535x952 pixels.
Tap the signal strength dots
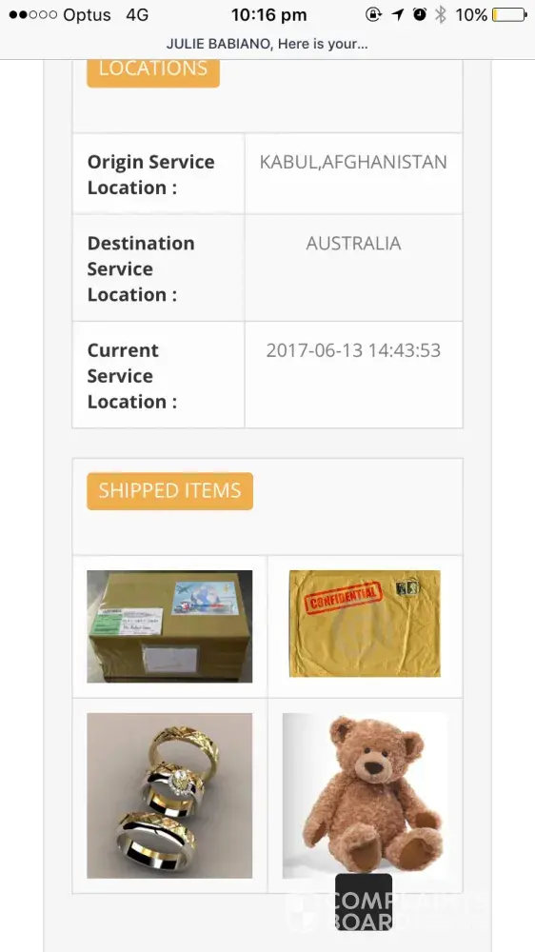tap(32, 14)
